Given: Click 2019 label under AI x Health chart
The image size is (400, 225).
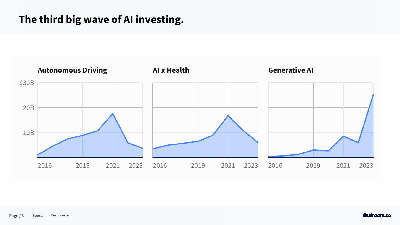Looking at the screenshot, I should pyautogui.click(x=198, y=165).
